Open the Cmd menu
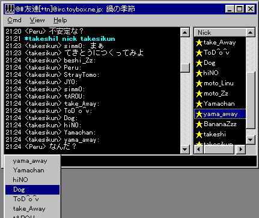The height and width of the screenshot is (218, 259). tap(14, 20)
